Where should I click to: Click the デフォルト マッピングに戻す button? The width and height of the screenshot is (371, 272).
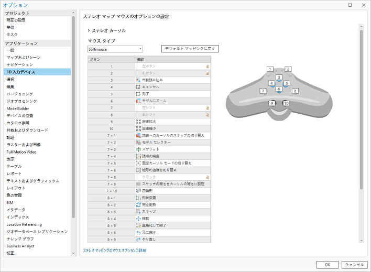coord(189,49)
